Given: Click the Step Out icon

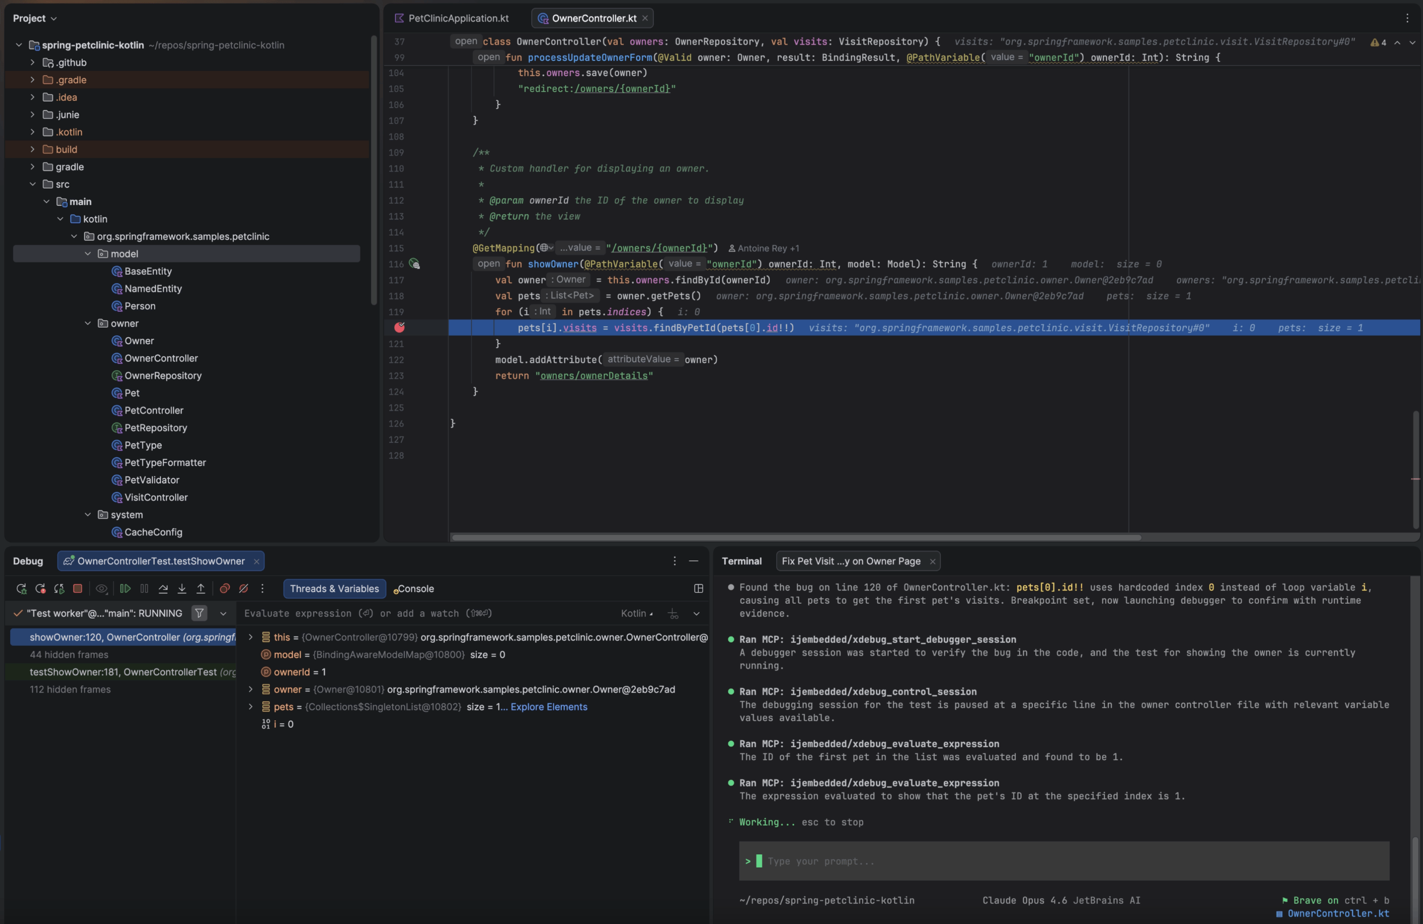Looking at the screenshot, I should point(201,588).
